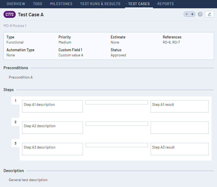
Task: Collapse the Description section
Action: coord(14,171)
